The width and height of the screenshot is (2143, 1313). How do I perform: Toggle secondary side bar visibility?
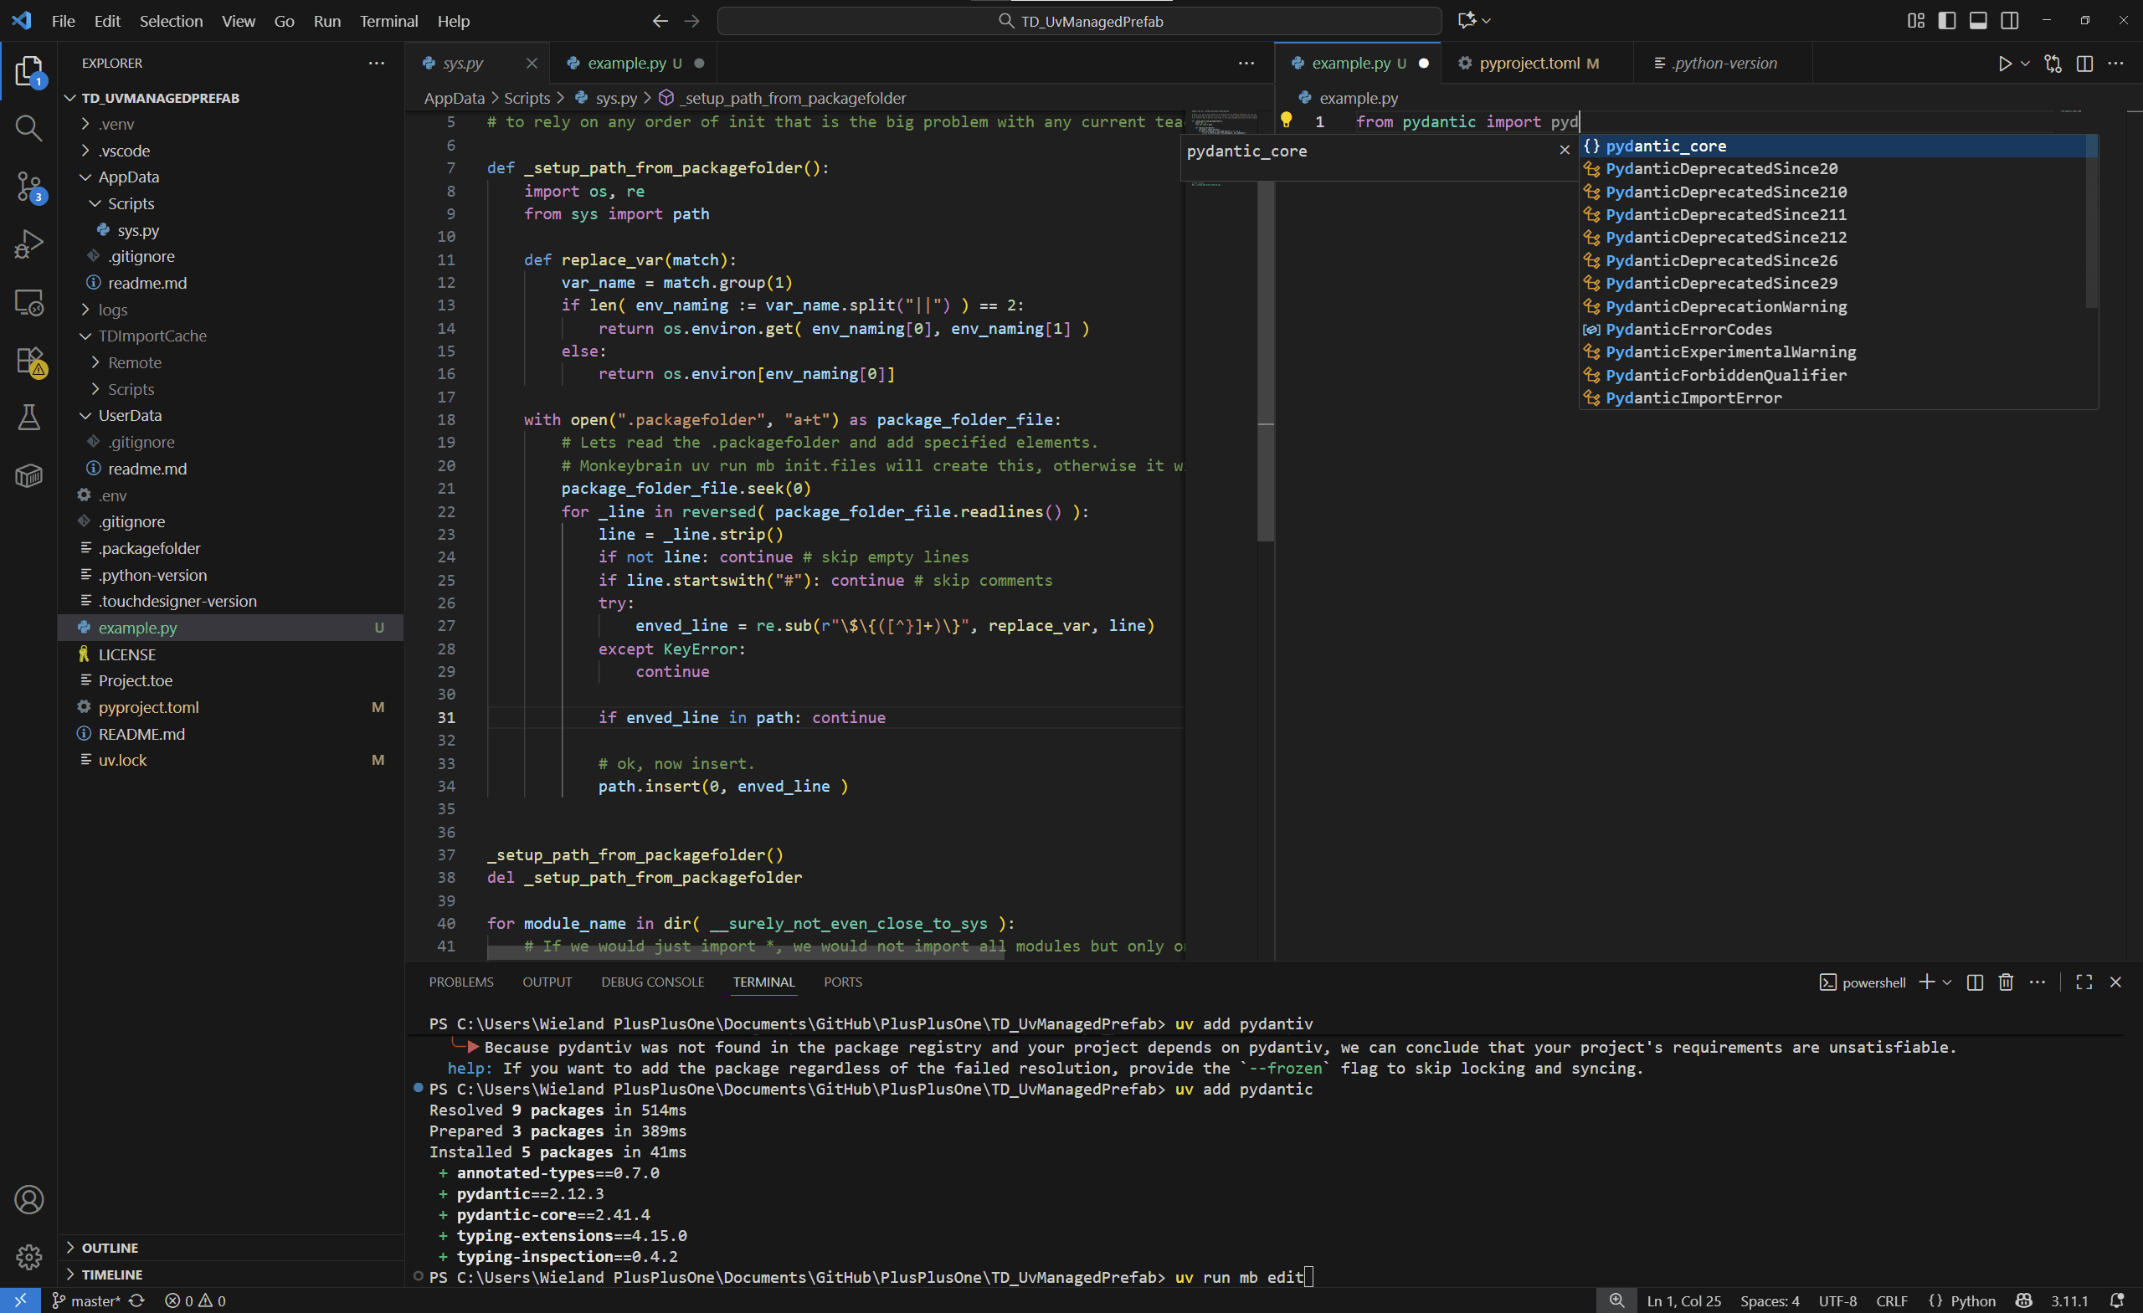(x=2009, y=21)
